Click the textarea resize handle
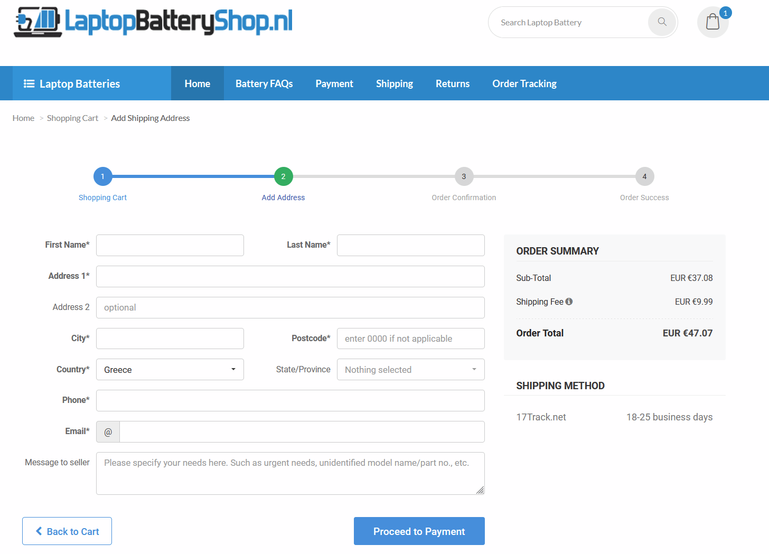This screenshot has width=769, height=554. [480, 490]
